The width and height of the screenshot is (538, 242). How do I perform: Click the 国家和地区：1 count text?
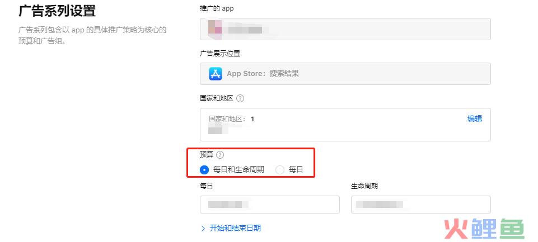pos(231,119)
